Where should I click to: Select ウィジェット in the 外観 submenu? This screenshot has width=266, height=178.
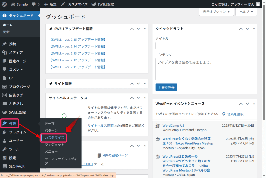pos(54,145)
